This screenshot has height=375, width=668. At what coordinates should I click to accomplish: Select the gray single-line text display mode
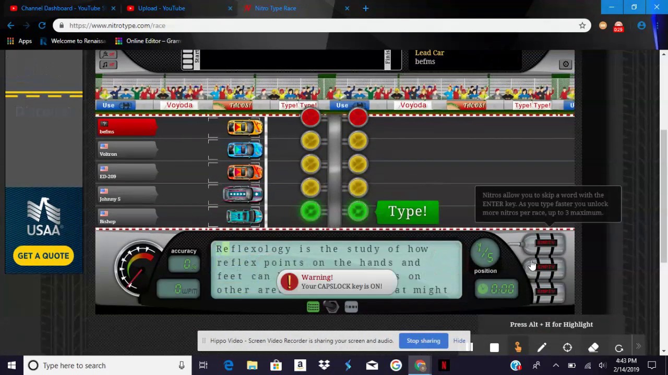point(351,307)
